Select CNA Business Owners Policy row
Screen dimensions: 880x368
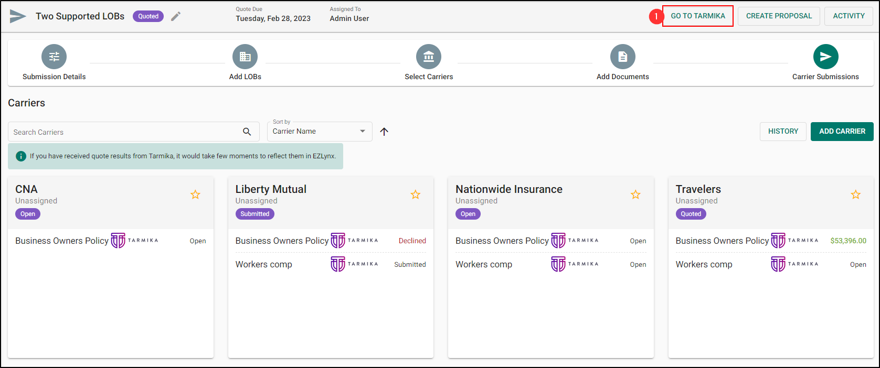click(x=111, y=241)
